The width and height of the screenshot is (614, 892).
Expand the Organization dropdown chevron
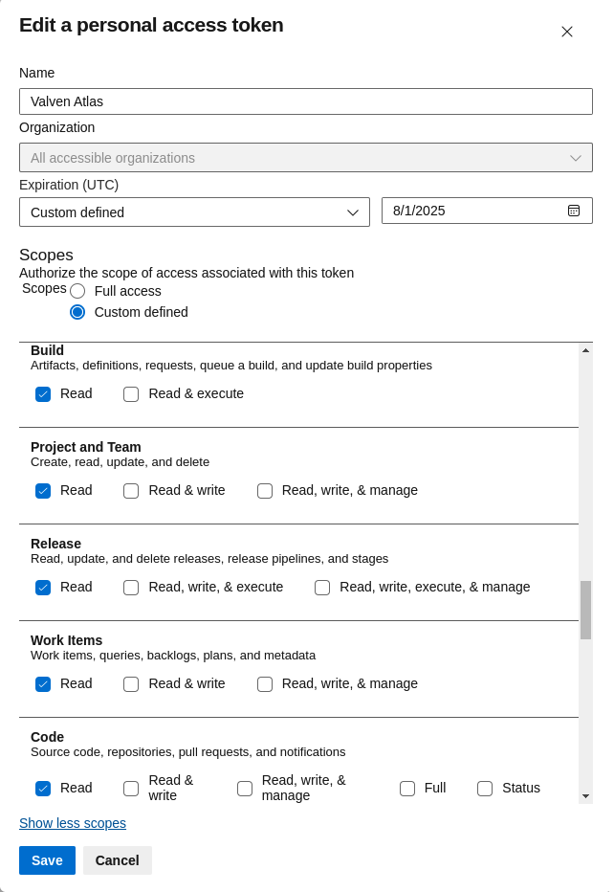576,158
